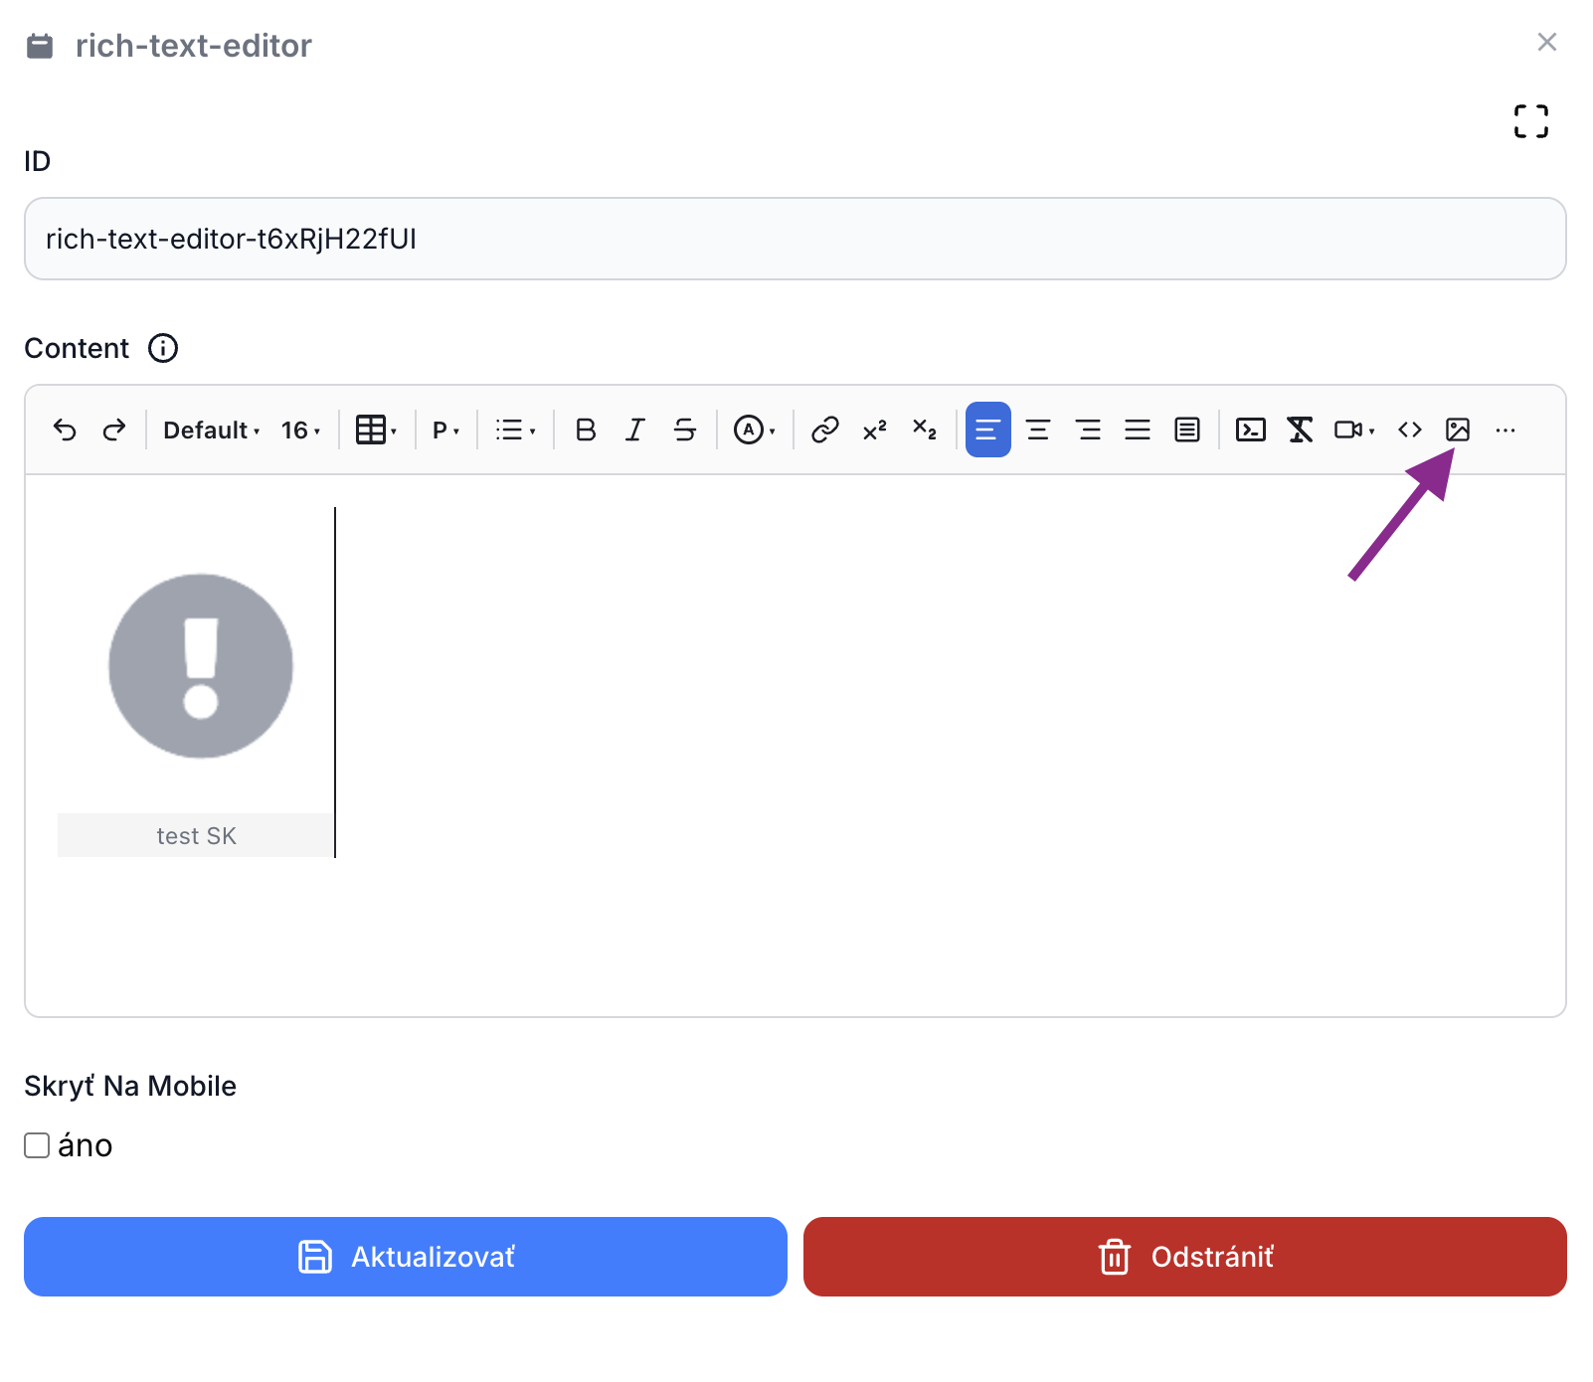Open the text color dropdown
Screen dimensions: 1593x1382
(x=755, y=430)
